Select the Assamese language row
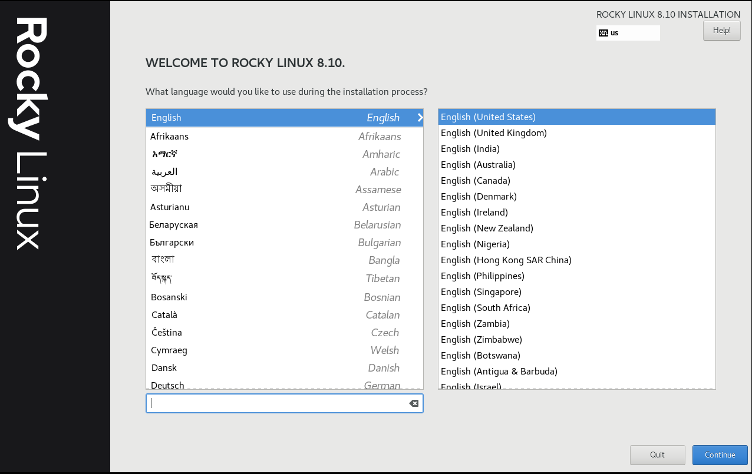 [285, 189]
